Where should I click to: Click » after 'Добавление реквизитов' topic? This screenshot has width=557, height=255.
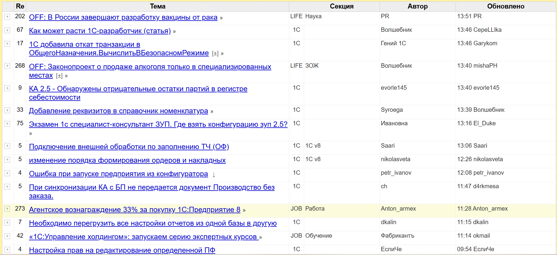[212, 111]
